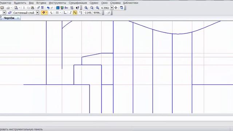Viewport: 233px width, 131px height.
Task: Click the grayed icon at end of second toolbar
Action: [x=108, y=13]
